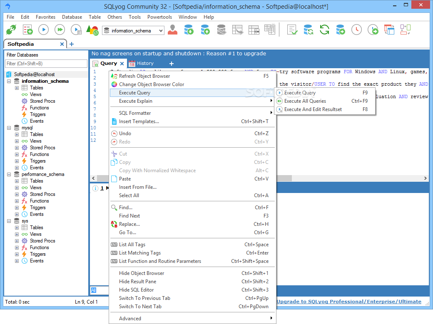Click the new connection plug icon

[x=11, y=30]
